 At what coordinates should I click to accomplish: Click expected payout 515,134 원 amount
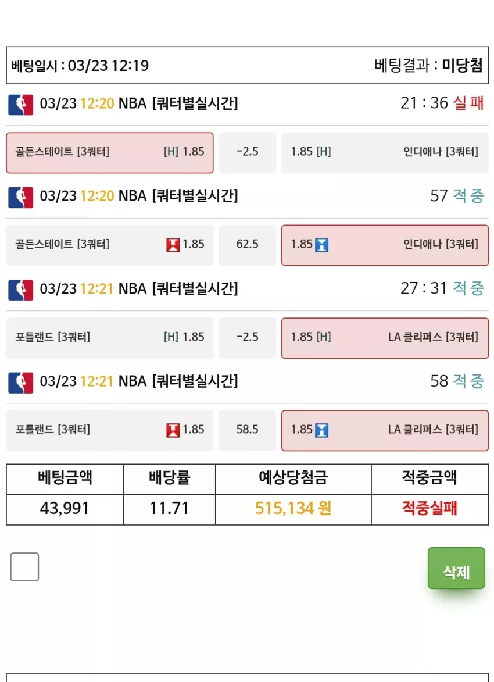[293, 508]
